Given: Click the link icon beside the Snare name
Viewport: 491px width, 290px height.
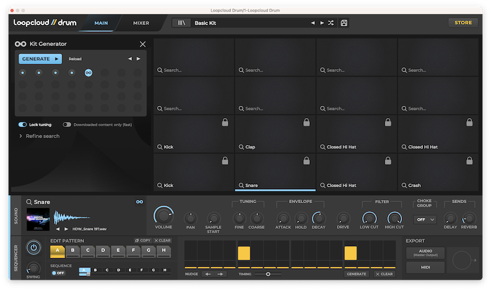Looking at the screenshot, I should 139,202.
